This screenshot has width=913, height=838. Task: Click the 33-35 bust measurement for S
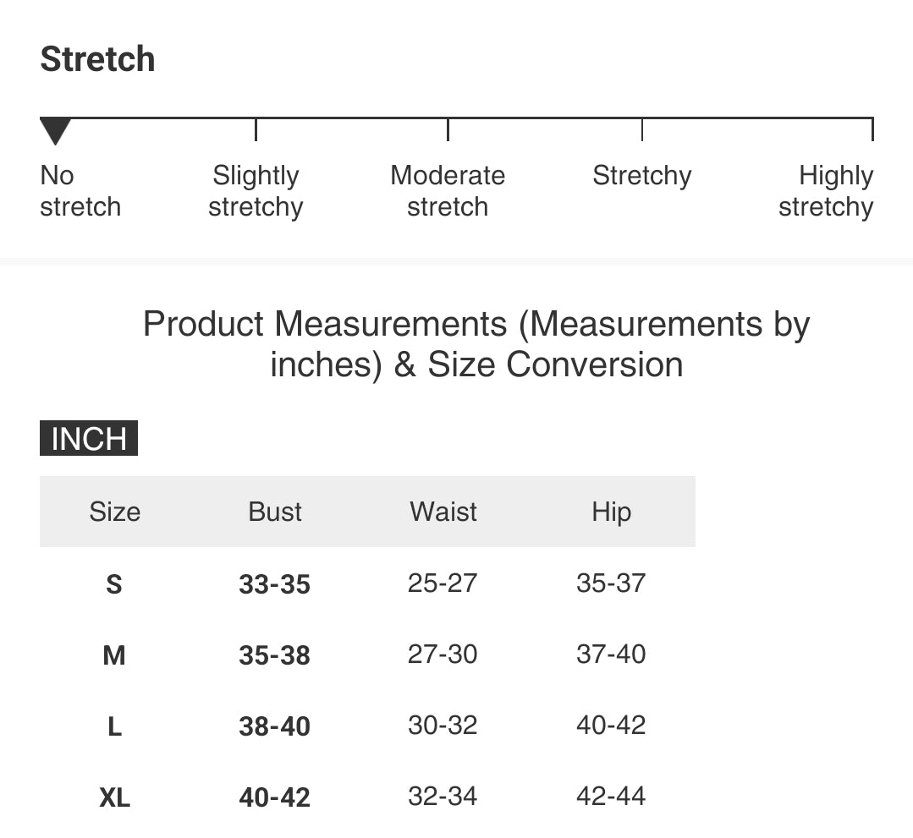pyautogui.click(x=274, y=584)
